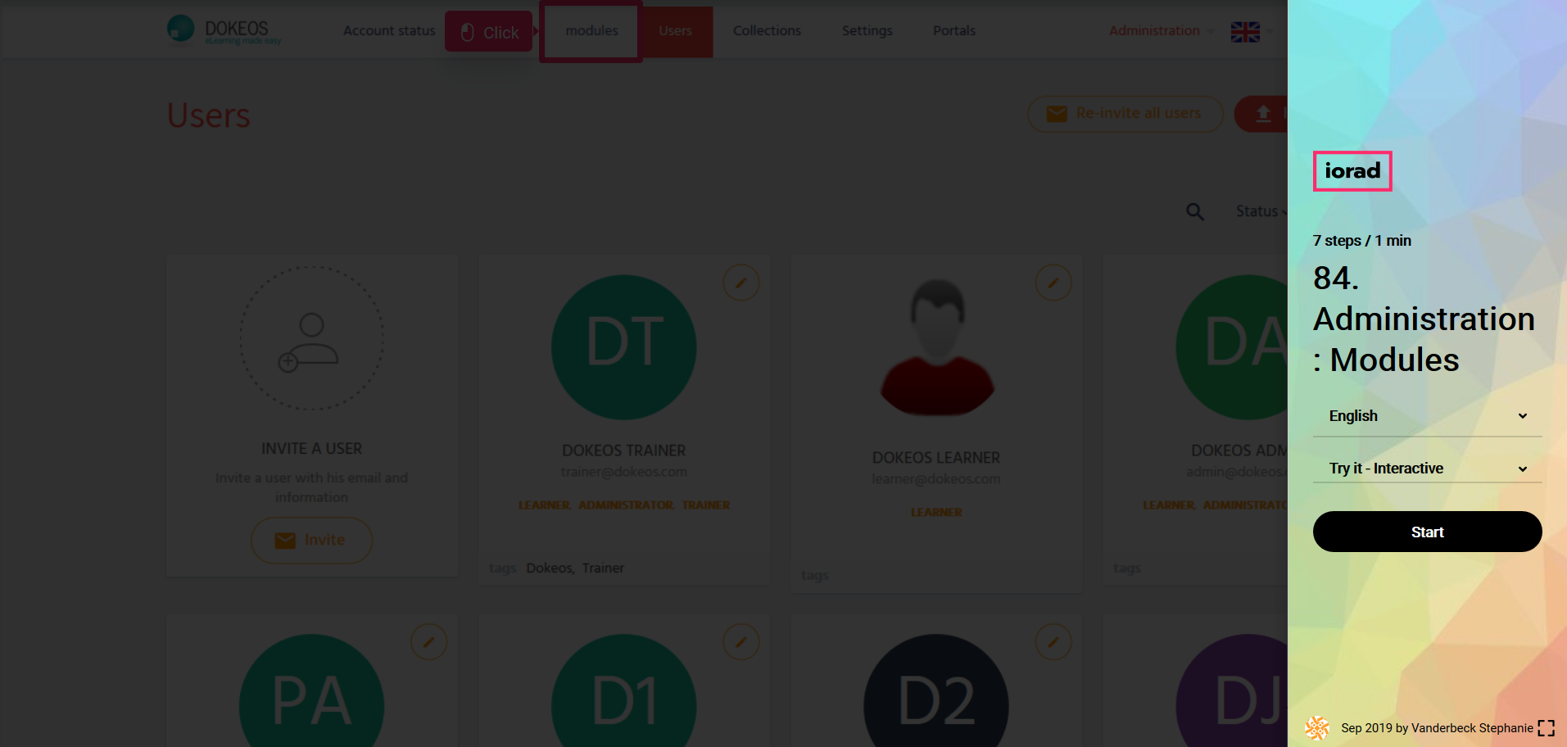Click the search magnifier icon
1567x747 pixels.
click(1195, 212)
